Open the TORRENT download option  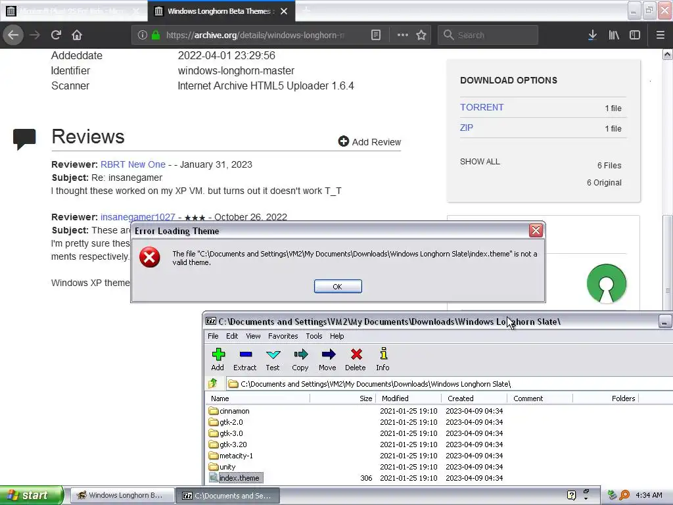pyautogui.click(x=482, y=107)
